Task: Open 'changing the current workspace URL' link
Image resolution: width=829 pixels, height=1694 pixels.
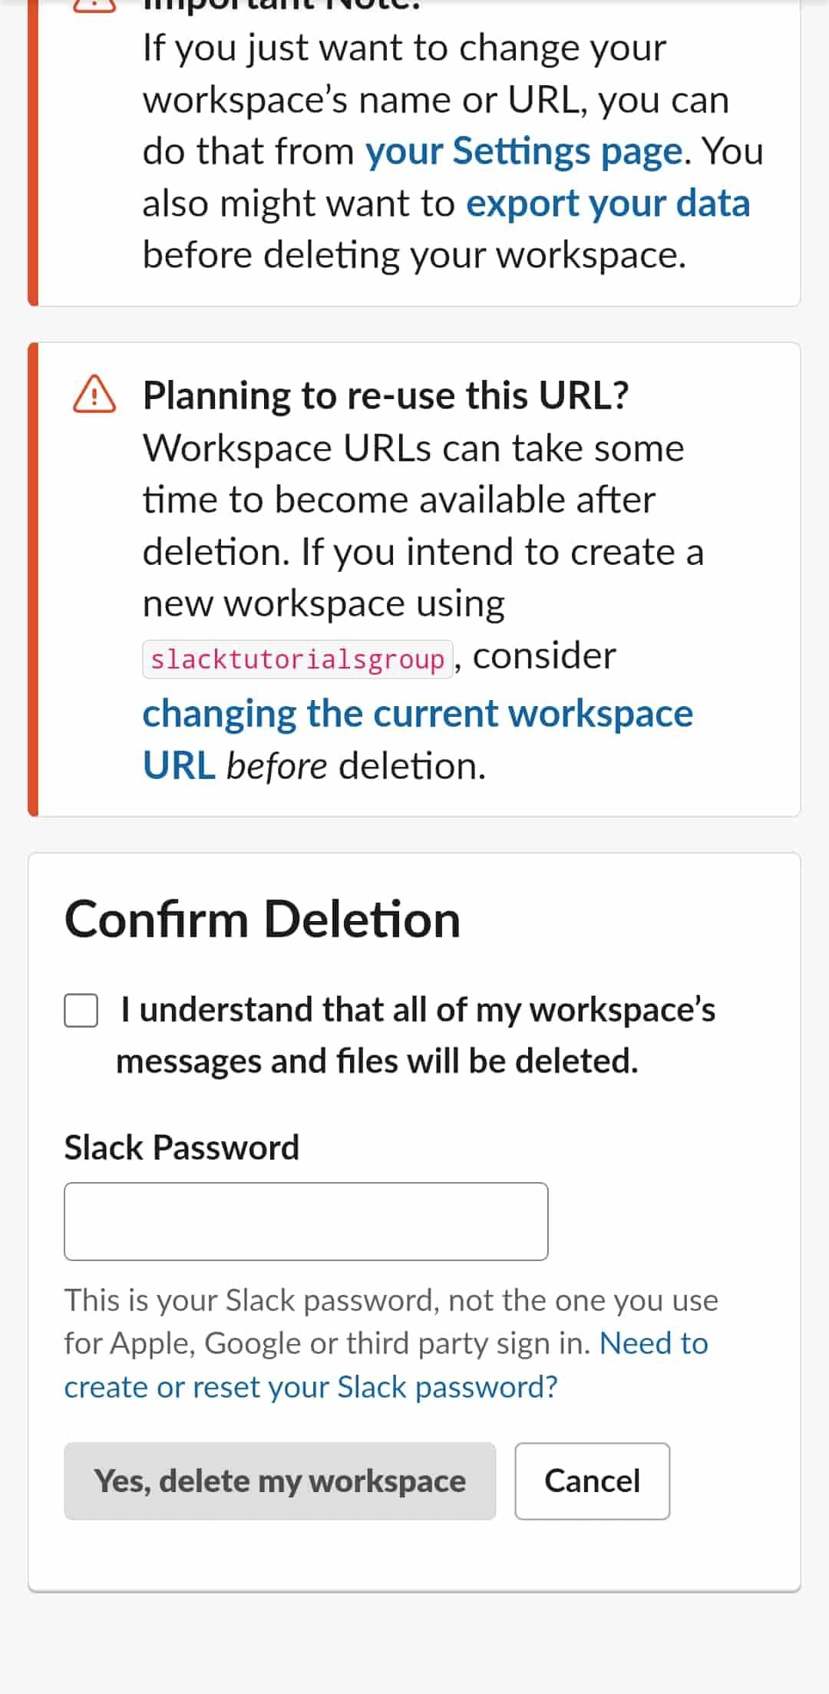Action: click(x=417, y=714)
